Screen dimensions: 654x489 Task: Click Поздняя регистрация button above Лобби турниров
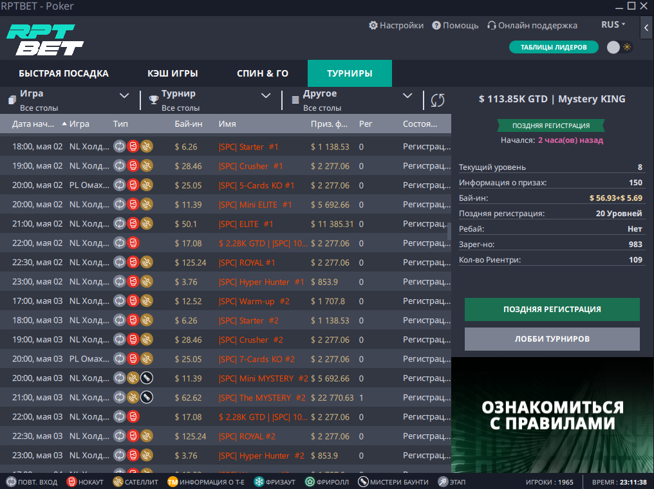552,309
